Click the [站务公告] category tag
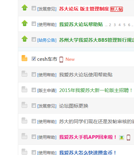 point(47,40)
